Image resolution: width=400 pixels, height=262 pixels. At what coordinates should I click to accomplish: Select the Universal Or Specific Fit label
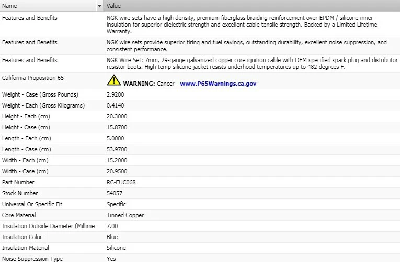pos(32,204)
